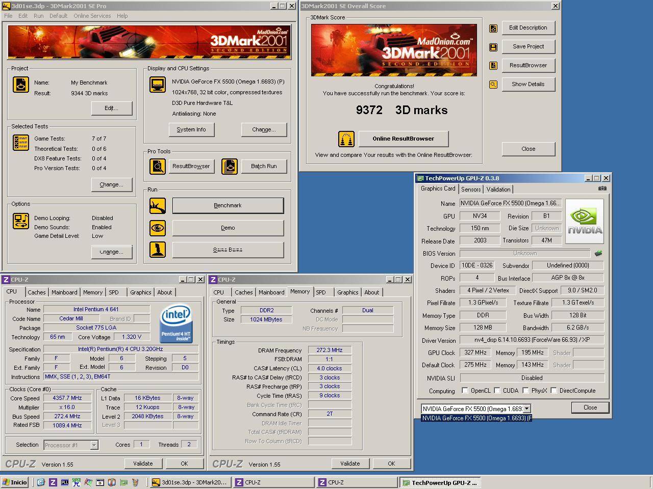Viewport: 653px width, 489px height.
Task: Click the GPU Clock field showing 327 MHz
Action: coord(475,352)
